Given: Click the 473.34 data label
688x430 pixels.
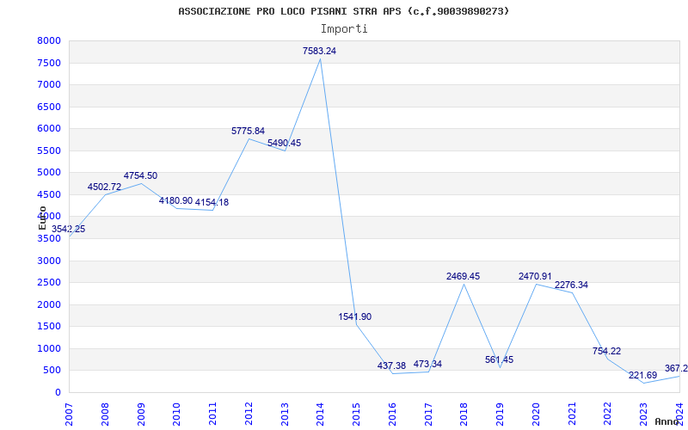Looking at the screenshot, I should point(427,364).
